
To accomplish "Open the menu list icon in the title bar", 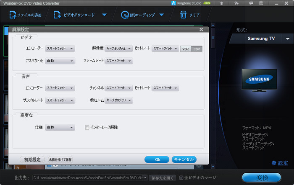I will coord(261,3).
